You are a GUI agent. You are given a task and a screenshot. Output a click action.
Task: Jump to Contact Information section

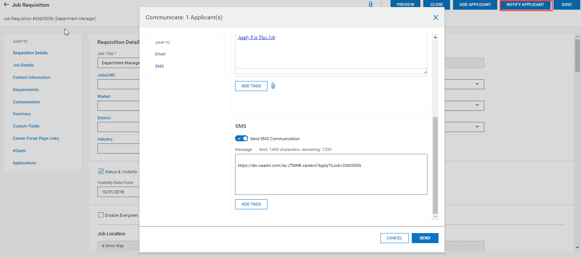coord(32,77)
